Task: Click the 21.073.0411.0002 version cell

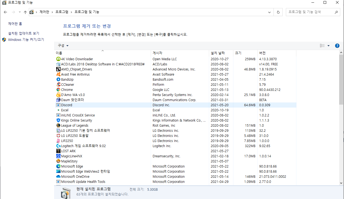Action: [x=273, y=176]
